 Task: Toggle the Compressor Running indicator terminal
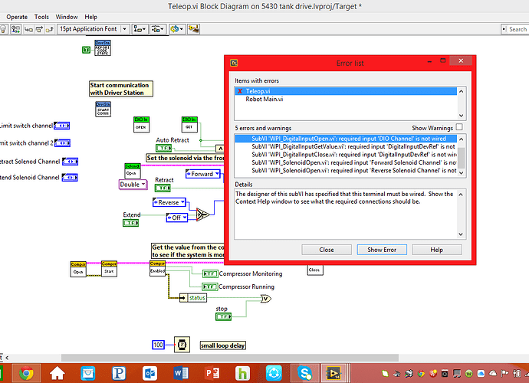[x=210, y=286]
